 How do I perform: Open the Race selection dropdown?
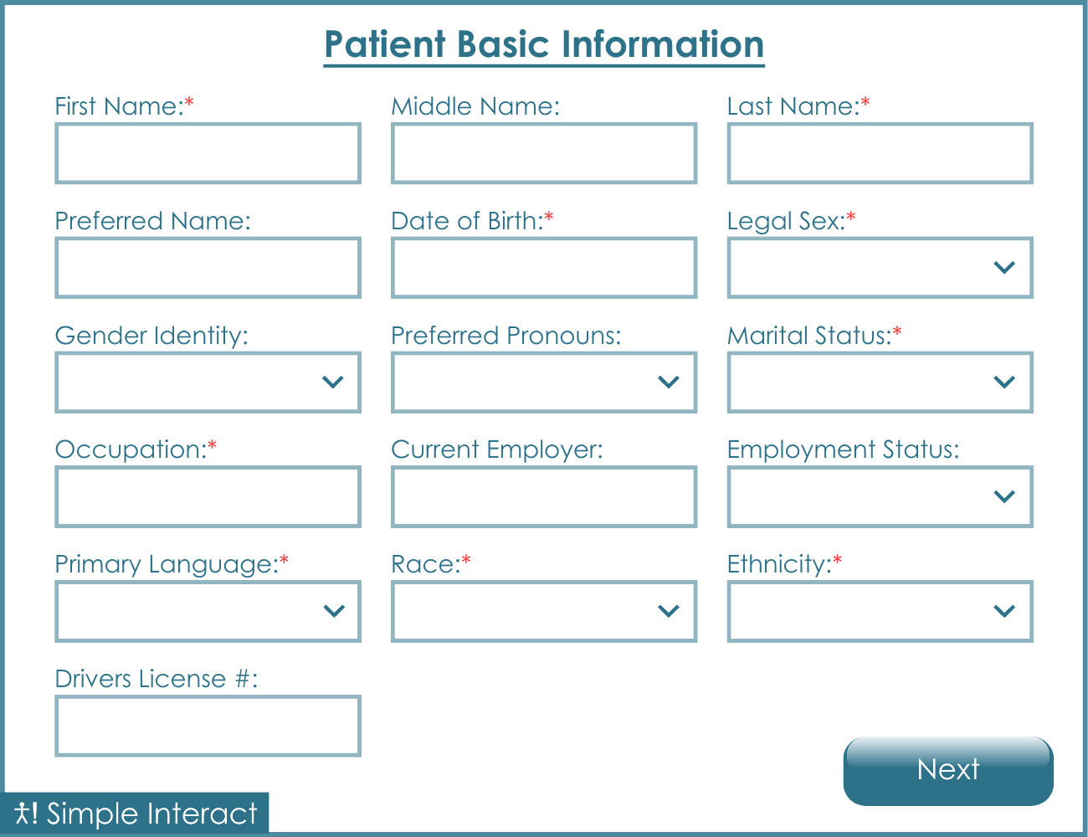(x=543, y=611)
